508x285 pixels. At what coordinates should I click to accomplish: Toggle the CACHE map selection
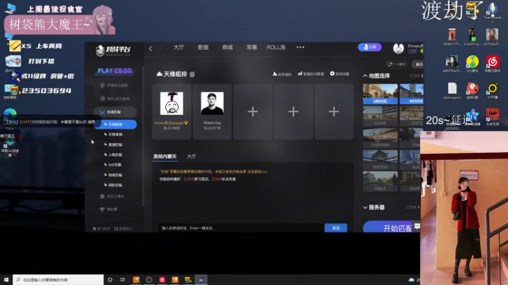(x=380, y=116)
